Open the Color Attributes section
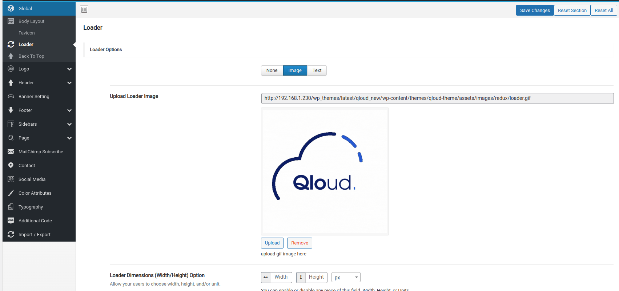619x291 pixels. (x=39, y=193)
